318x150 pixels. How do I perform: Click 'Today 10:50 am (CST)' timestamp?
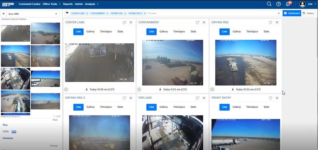click(248, 89)
